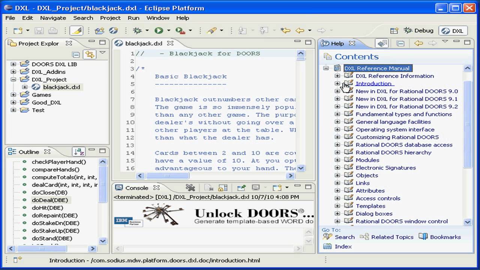This screenshot has height=270, width=480.
Task: Collapse DXL Reference Manual tree node
Action: (326, 68)
